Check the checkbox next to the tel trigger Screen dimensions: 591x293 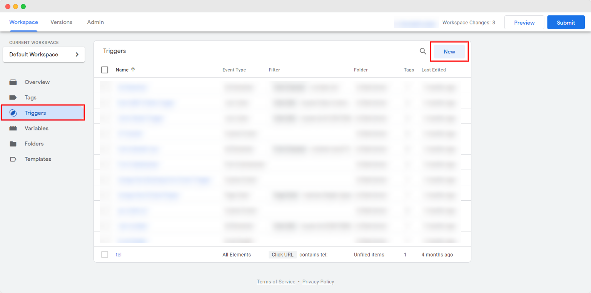pyautogui.click(x=105, y=254)
